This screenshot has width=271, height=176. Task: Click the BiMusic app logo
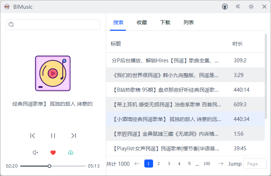click(7, 7)
